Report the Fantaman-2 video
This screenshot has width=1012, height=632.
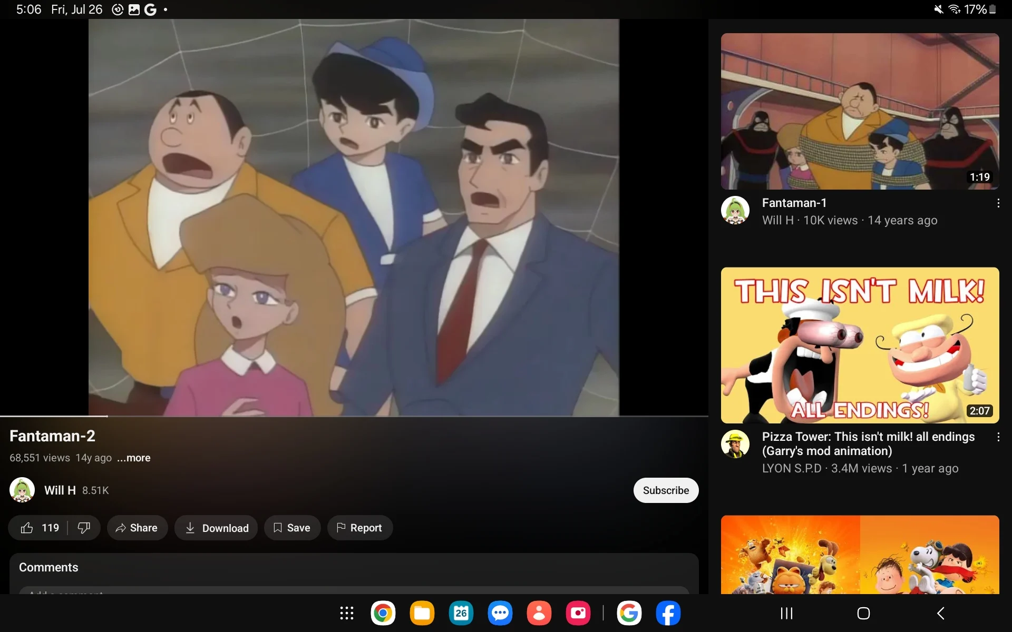[x=360, y=528]
